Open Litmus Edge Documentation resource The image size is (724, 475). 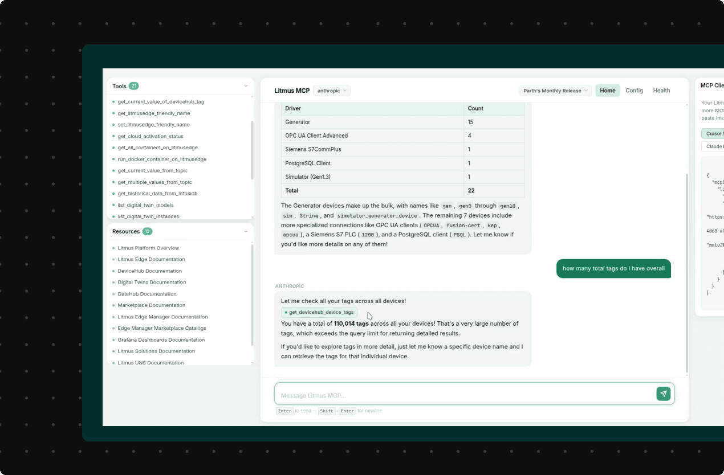[x=151, y=259]
